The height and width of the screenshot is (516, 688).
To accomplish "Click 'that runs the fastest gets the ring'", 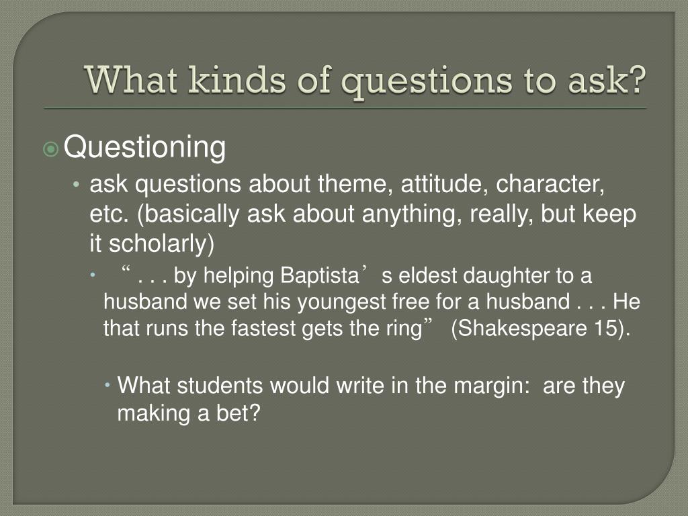I will click(x=263, y=329).
